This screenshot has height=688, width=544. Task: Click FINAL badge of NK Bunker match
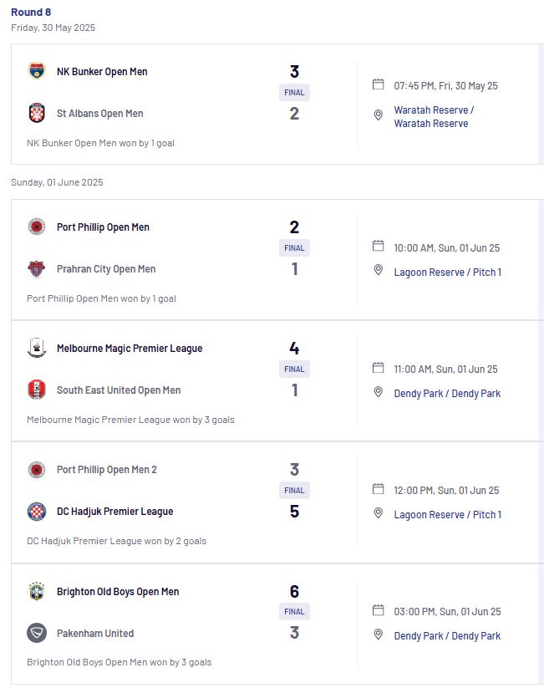(294, 93)
